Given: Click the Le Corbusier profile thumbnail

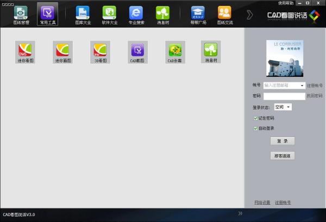Looking at the screenshot, I should pyautogui.click(x=284, y=58).
